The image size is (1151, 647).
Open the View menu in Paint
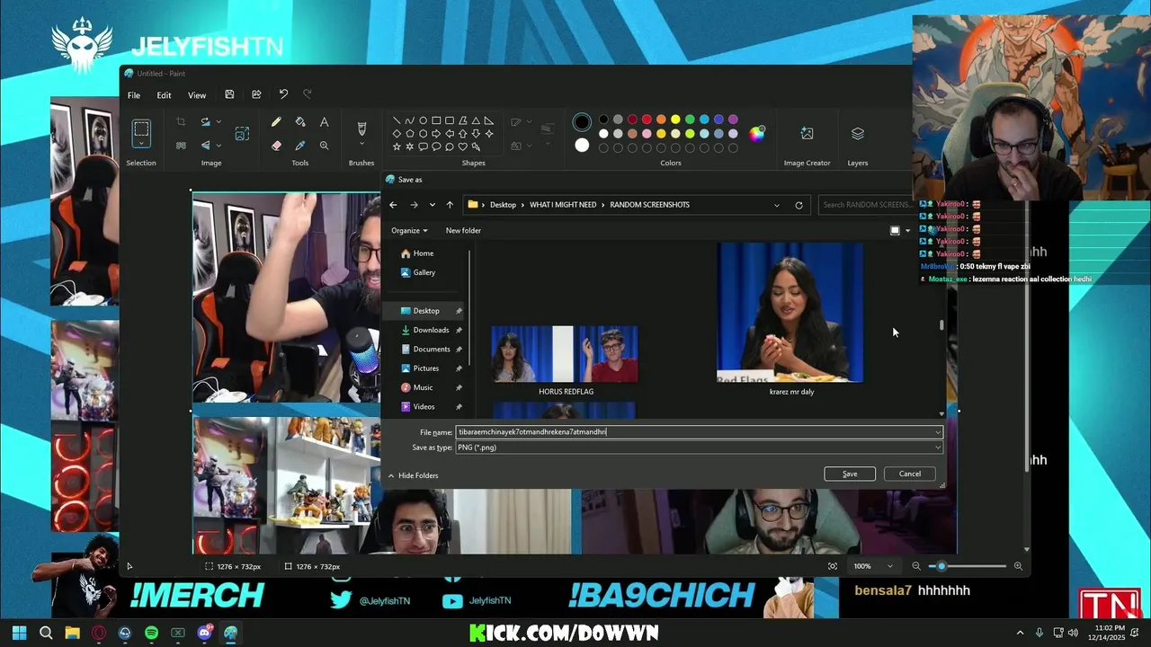[197, 95]
